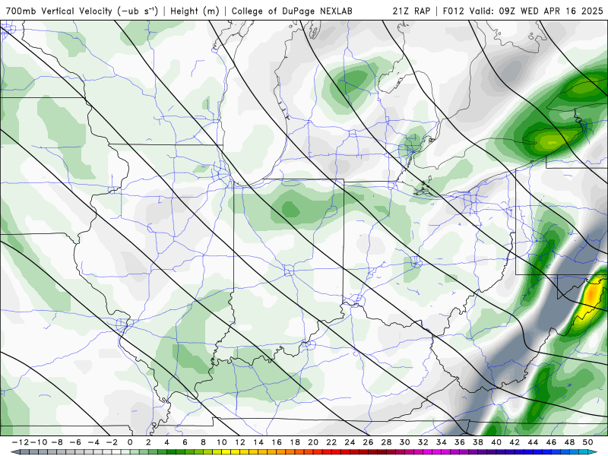Image resolution: width=608 pixels, height=456 pixels.
Task: Click the "-8" color scale label
Action: [56, 442]
